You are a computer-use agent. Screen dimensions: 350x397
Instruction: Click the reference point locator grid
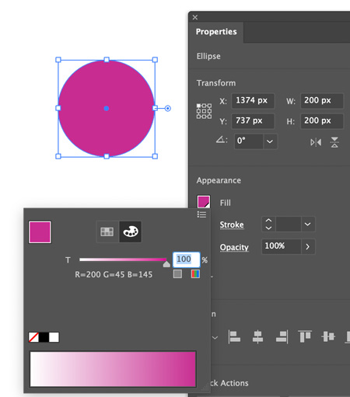(204, 111)
